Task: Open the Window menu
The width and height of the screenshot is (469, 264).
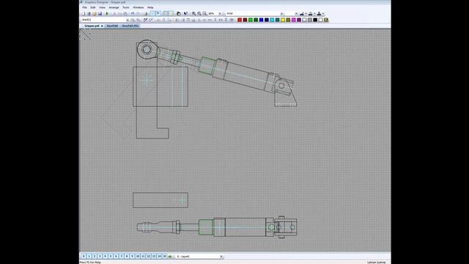Action: pos(139,7)
